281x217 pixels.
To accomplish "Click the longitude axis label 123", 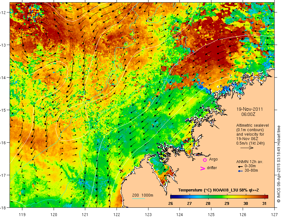I will pos(148,214).
